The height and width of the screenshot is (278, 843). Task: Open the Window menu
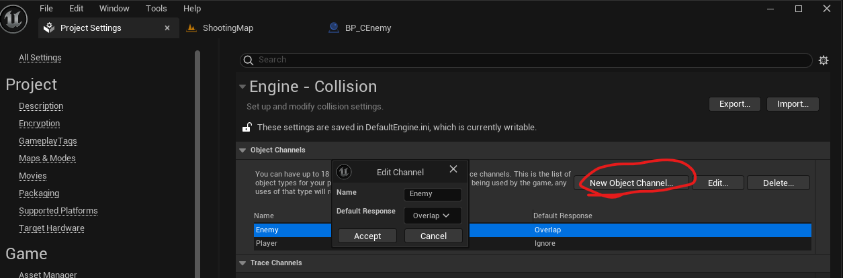pos(114,9)
